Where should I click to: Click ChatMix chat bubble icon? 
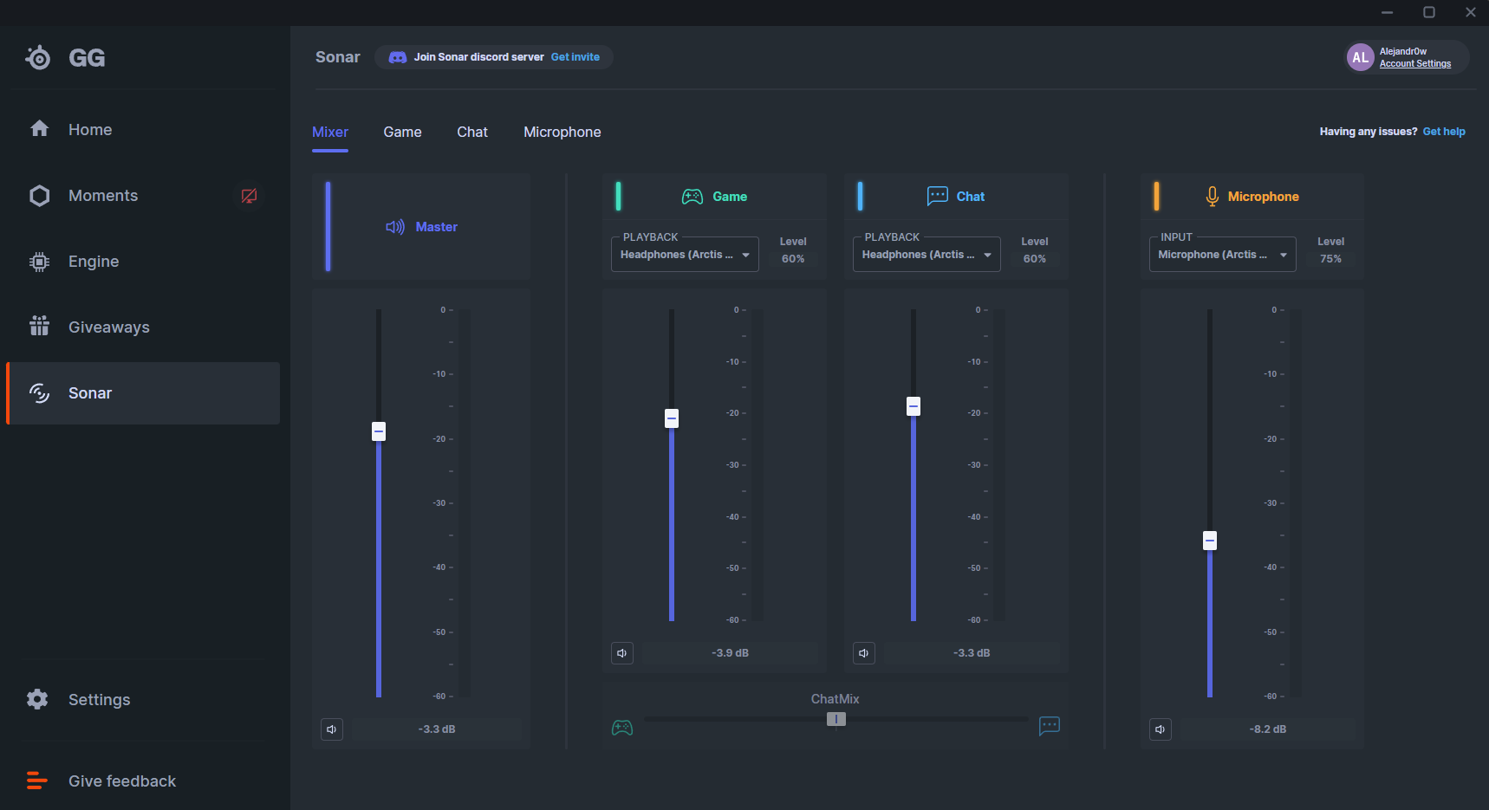pos(1050,726)
